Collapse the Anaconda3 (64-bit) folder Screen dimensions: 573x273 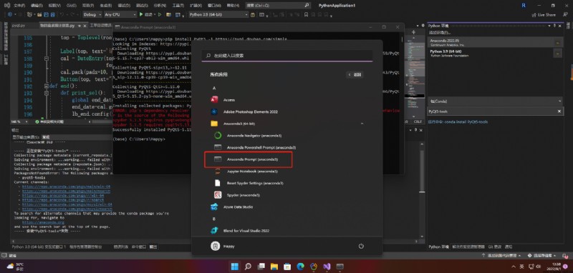click(x=362, y=124)
